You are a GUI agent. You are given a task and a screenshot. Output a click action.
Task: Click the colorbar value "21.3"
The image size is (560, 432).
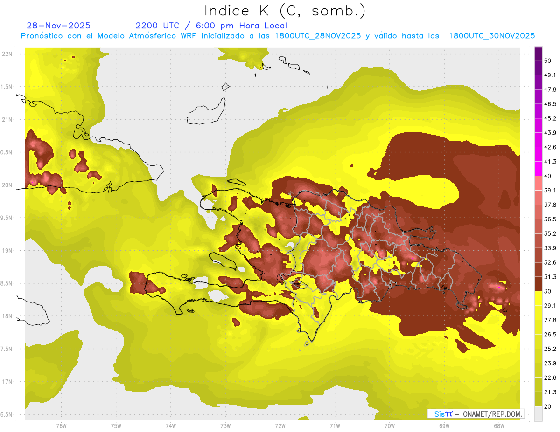pos(550,392)
